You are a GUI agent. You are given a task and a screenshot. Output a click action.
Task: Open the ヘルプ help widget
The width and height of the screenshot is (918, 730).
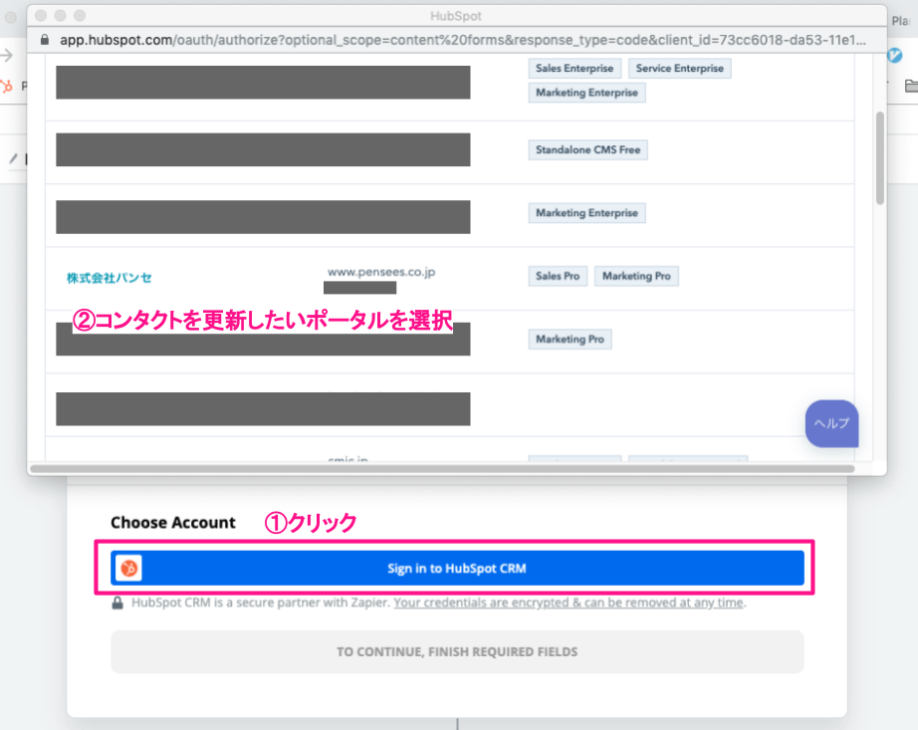(x=831, y=423)
